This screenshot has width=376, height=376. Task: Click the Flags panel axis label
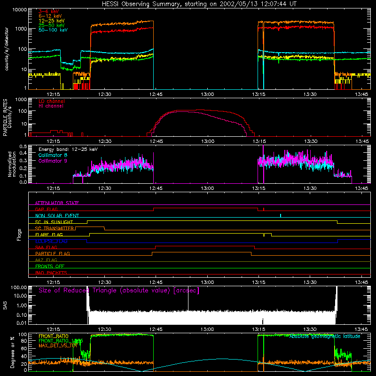pyautogui.click(x=19, y=235)
